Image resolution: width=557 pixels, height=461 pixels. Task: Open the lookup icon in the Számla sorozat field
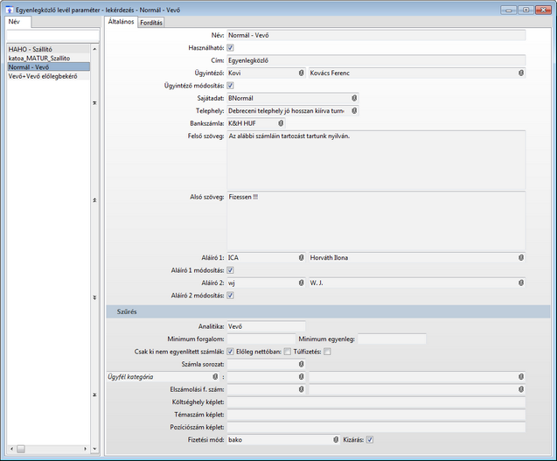(x=301, y=364)
